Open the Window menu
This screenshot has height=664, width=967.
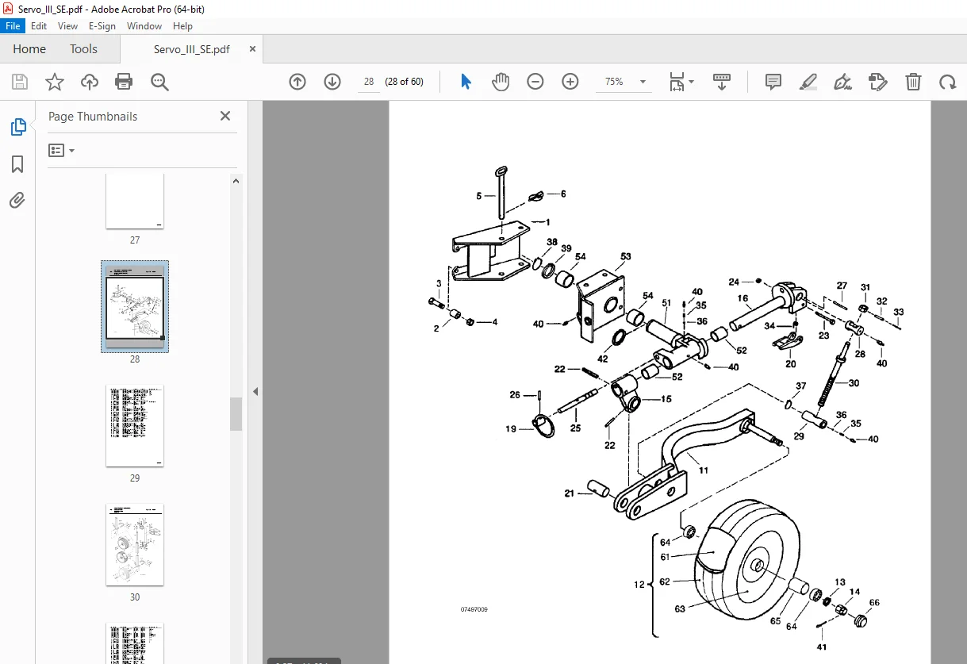click(144, 26)
